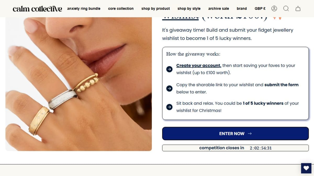Open the anxiety ring bundle menu item

tap(84, 9)
